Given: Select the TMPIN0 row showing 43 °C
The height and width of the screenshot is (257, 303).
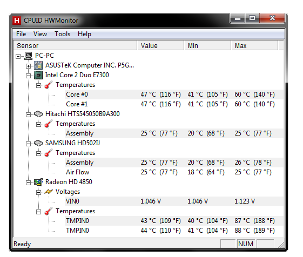Looking at the screenshot, I should coord(174,221).
